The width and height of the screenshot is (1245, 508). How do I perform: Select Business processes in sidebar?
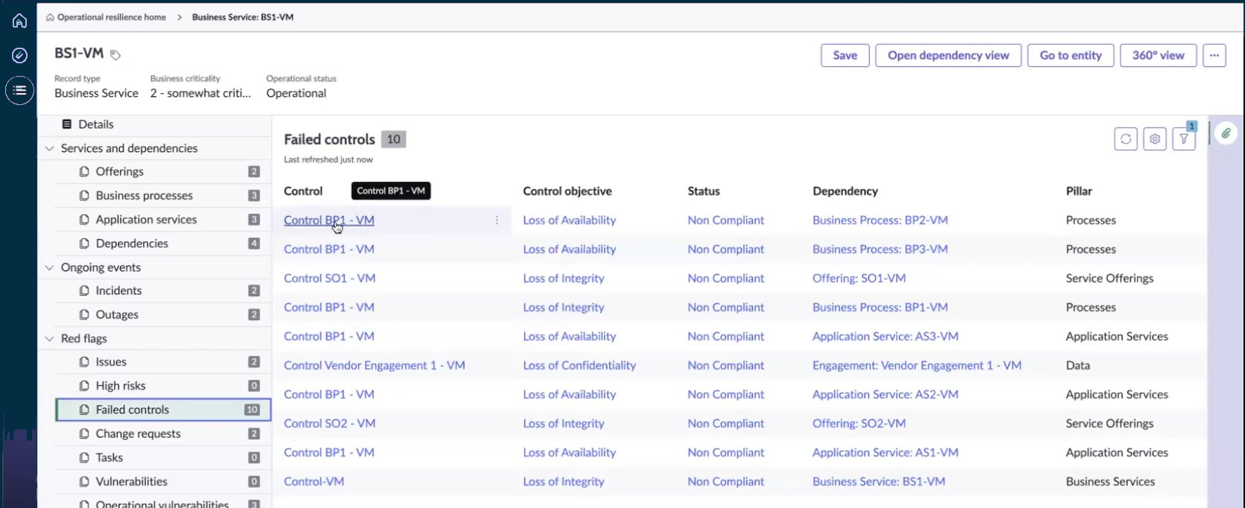click(x=163, y=195)
